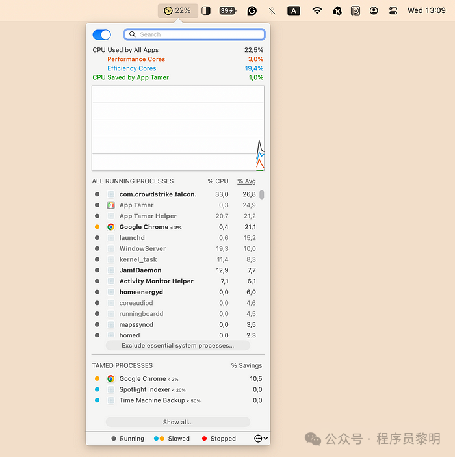Click the Efficiency Cores 19,4% value
455x457 pixels.
(x=254, y=68)
